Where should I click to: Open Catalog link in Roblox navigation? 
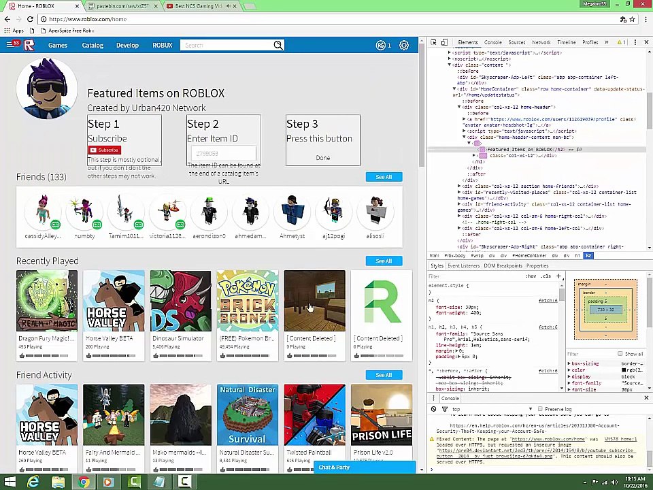pyautogui.click(x=93, y=46)
